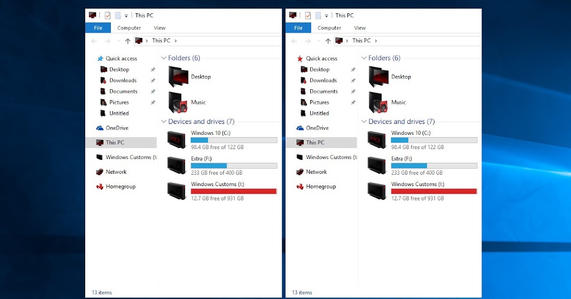Open File tab in right window
The height and width of the screenshot is (299, 571).
coord(298,28)
